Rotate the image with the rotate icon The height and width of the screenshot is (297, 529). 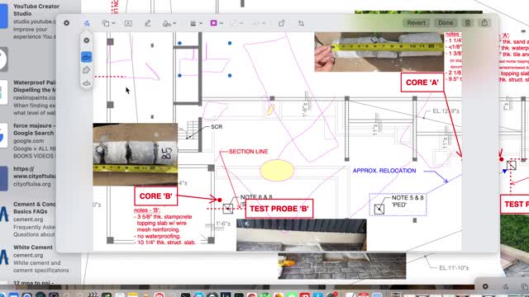coord(281,23)
